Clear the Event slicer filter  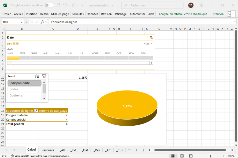tap(44, 77)
